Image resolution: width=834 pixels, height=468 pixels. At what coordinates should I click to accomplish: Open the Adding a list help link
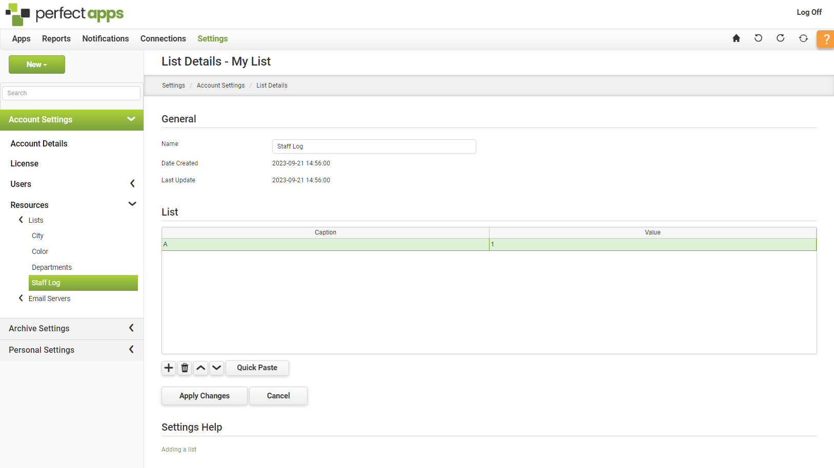(x=179, y=450)
